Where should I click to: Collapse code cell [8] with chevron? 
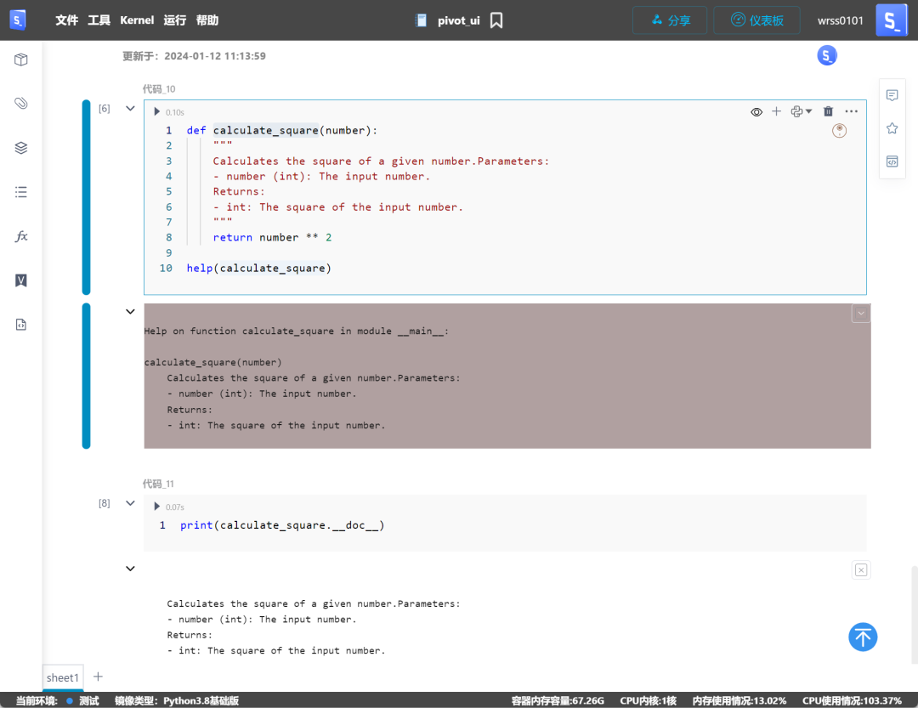click(131, 503)
